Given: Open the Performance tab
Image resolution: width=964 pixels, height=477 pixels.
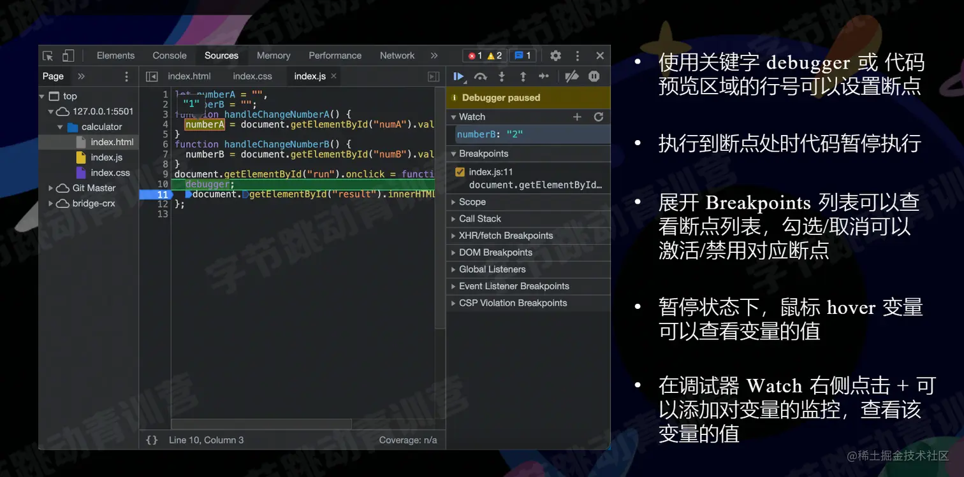Looking at the screenshot, I should pos(335,56).
